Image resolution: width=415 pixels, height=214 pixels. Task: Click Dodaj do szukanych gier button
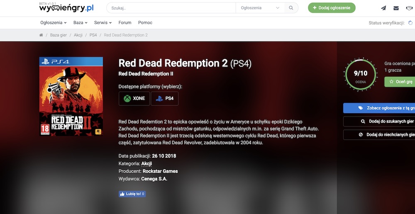379,122
